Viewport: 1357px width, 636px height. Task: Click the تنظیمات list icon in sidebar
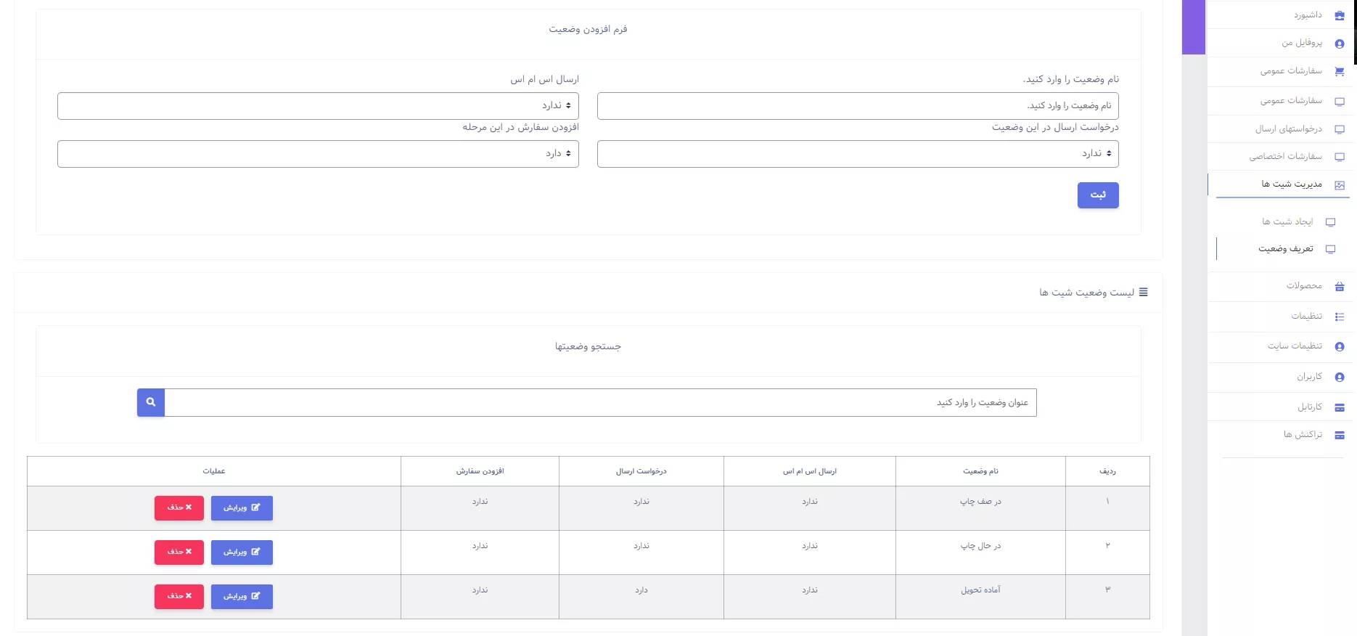click(x=1340, y=317)
